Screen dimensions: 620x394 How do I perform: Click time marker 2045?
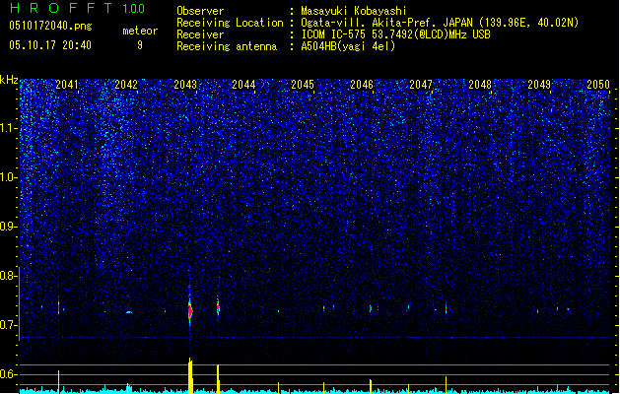click(x=303, y=85)
